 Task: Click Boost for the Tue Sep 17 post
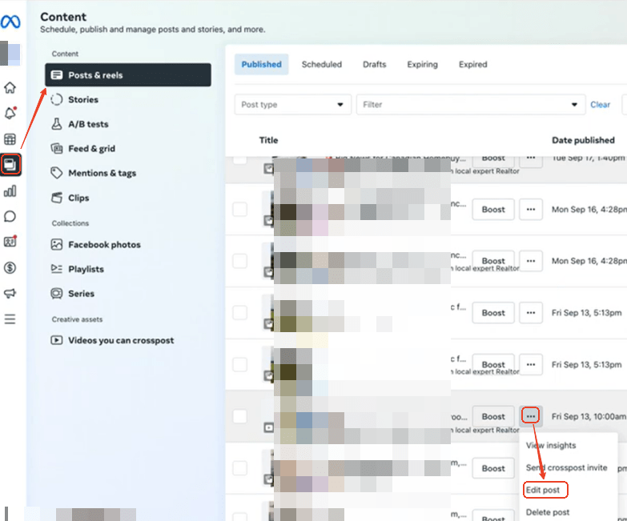pos(493,158)
